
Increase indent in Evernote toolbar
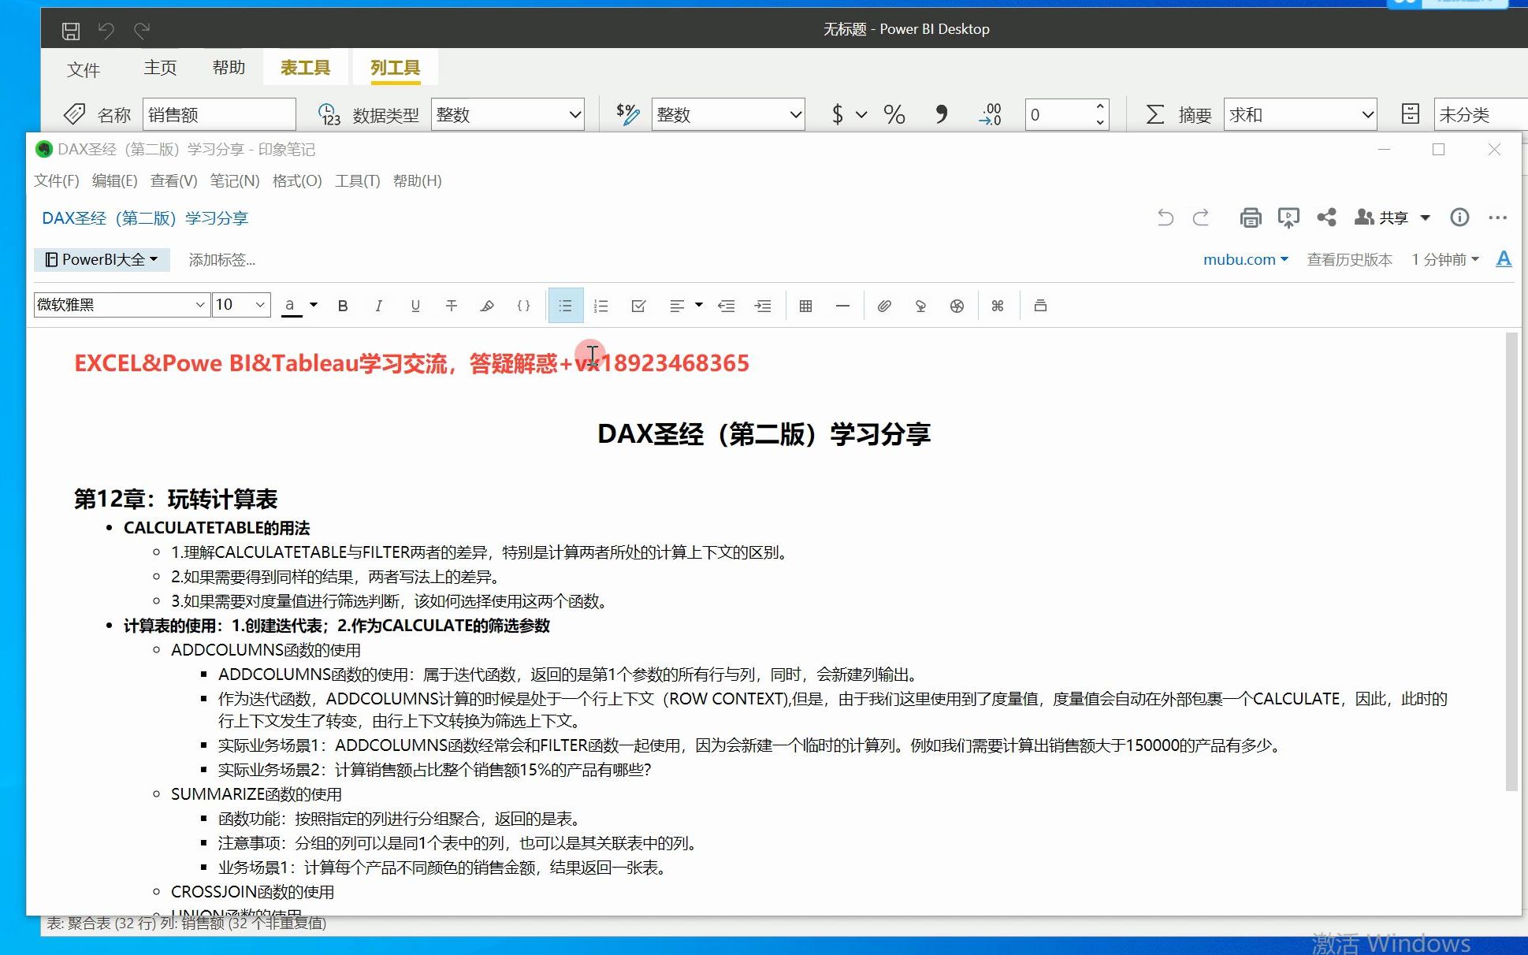pyautogui.click(x=763, y=306)
